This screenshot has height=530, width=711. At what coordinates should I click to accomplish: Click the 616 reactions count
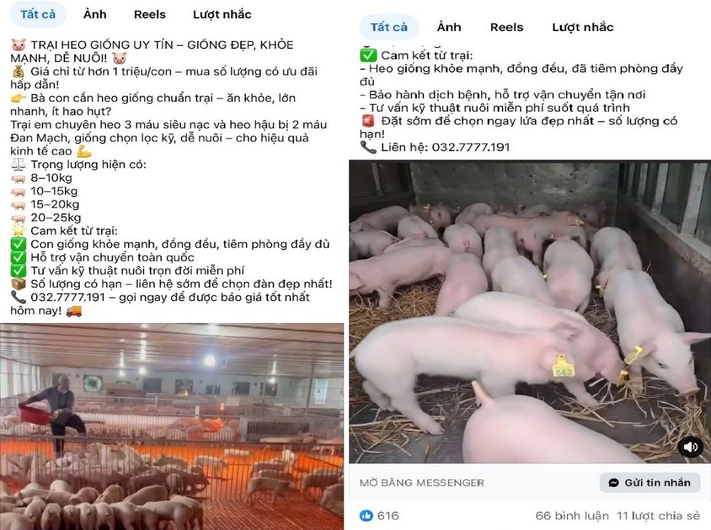(388, 515)
